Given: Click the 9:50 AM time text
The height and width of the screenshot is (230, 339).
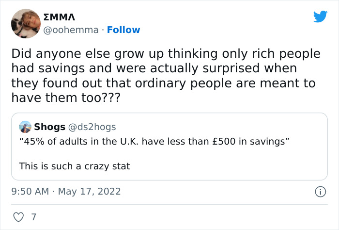Looking at the screenshot, I should tap(30, 191).
